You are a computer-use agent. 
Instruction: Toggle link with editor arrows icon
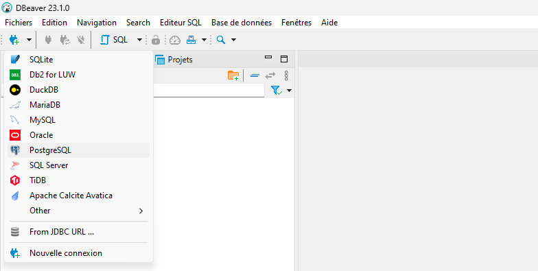(270, 75)
